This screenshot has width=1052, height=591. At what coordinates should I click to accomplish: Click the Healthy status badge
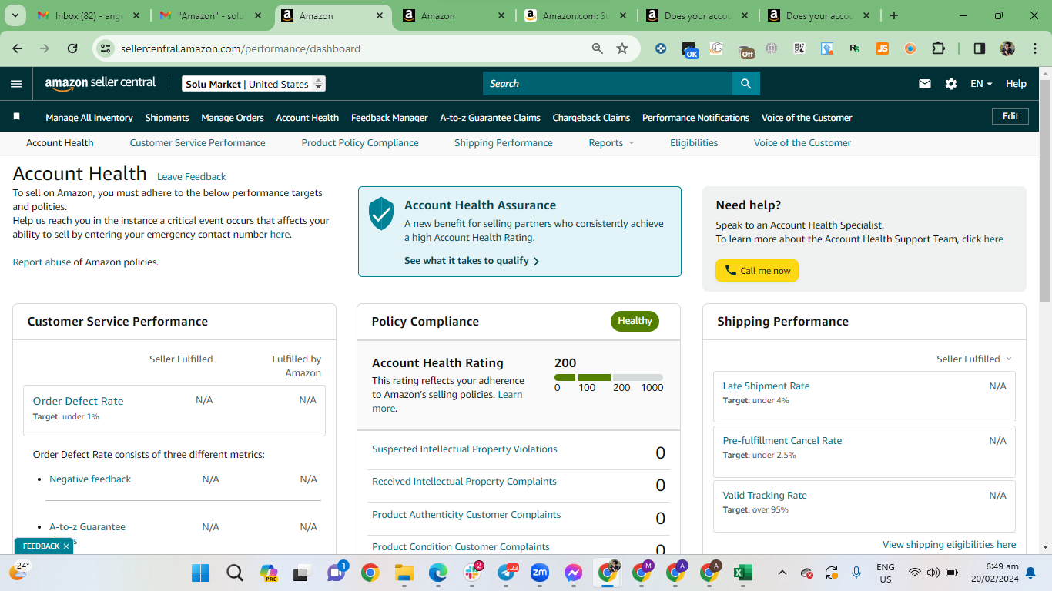pyautogui.click(x=635, y=321)
